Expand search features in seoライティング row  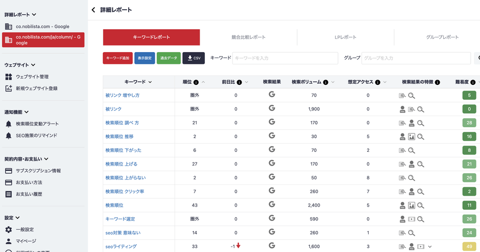point(429,246)
